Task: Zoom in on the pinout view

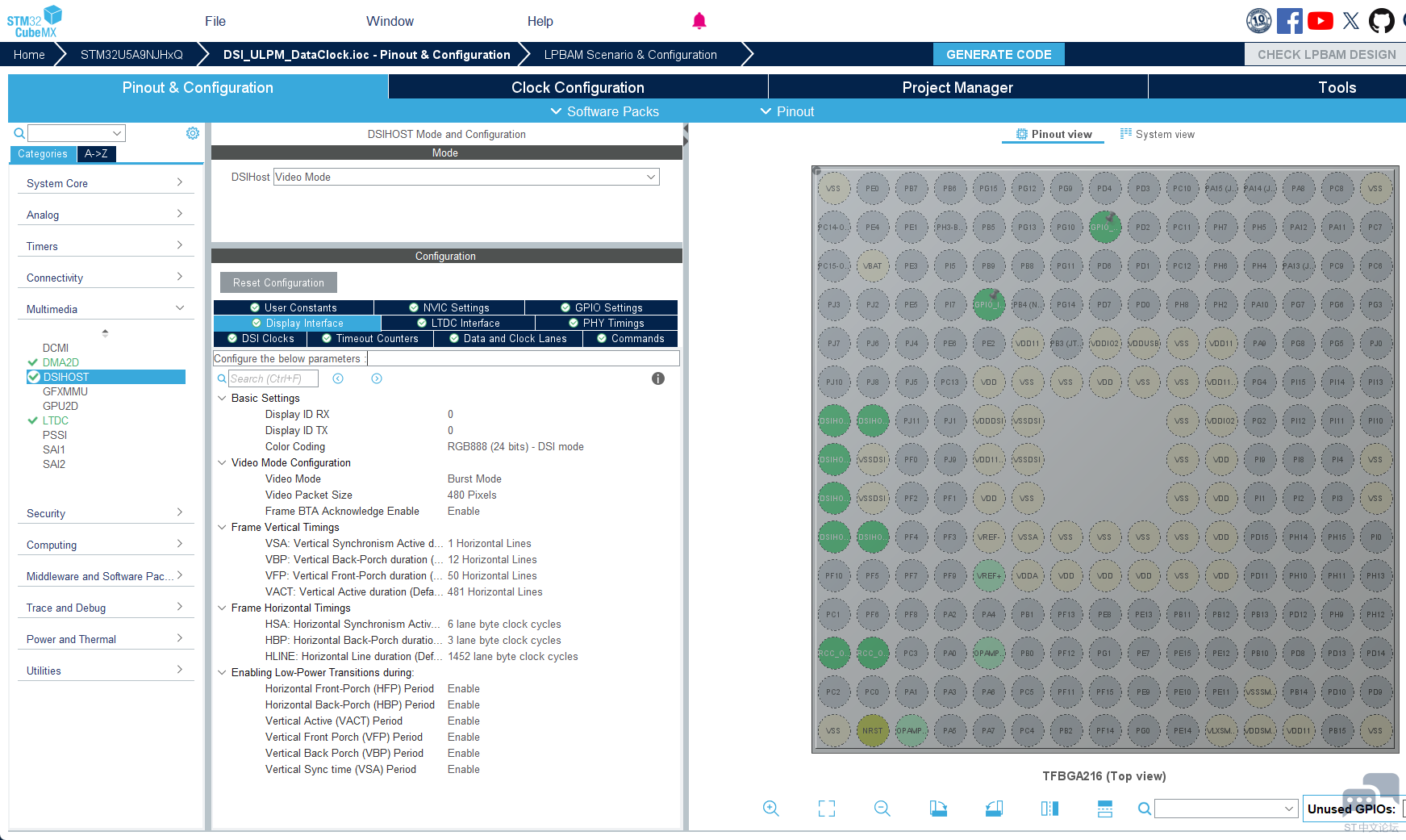Action: point(771,809)
